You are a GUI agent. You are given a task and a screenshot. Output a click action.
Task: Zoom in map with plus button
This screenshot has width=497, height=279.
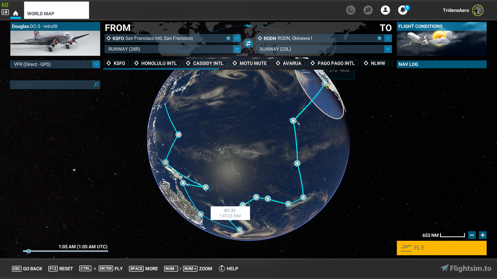482,235
